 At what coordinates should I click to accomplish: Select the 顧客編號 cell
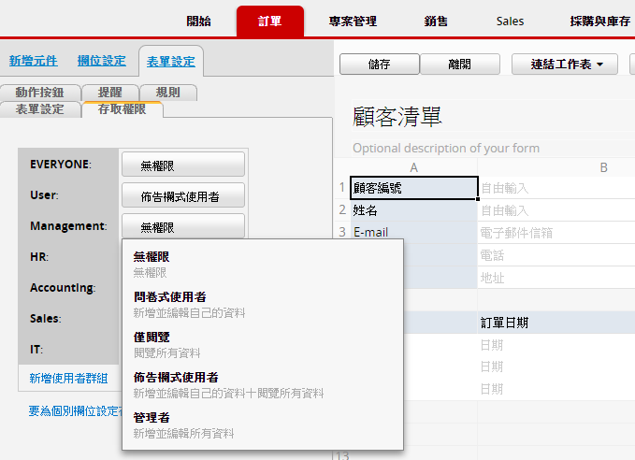tap(414, 188)
